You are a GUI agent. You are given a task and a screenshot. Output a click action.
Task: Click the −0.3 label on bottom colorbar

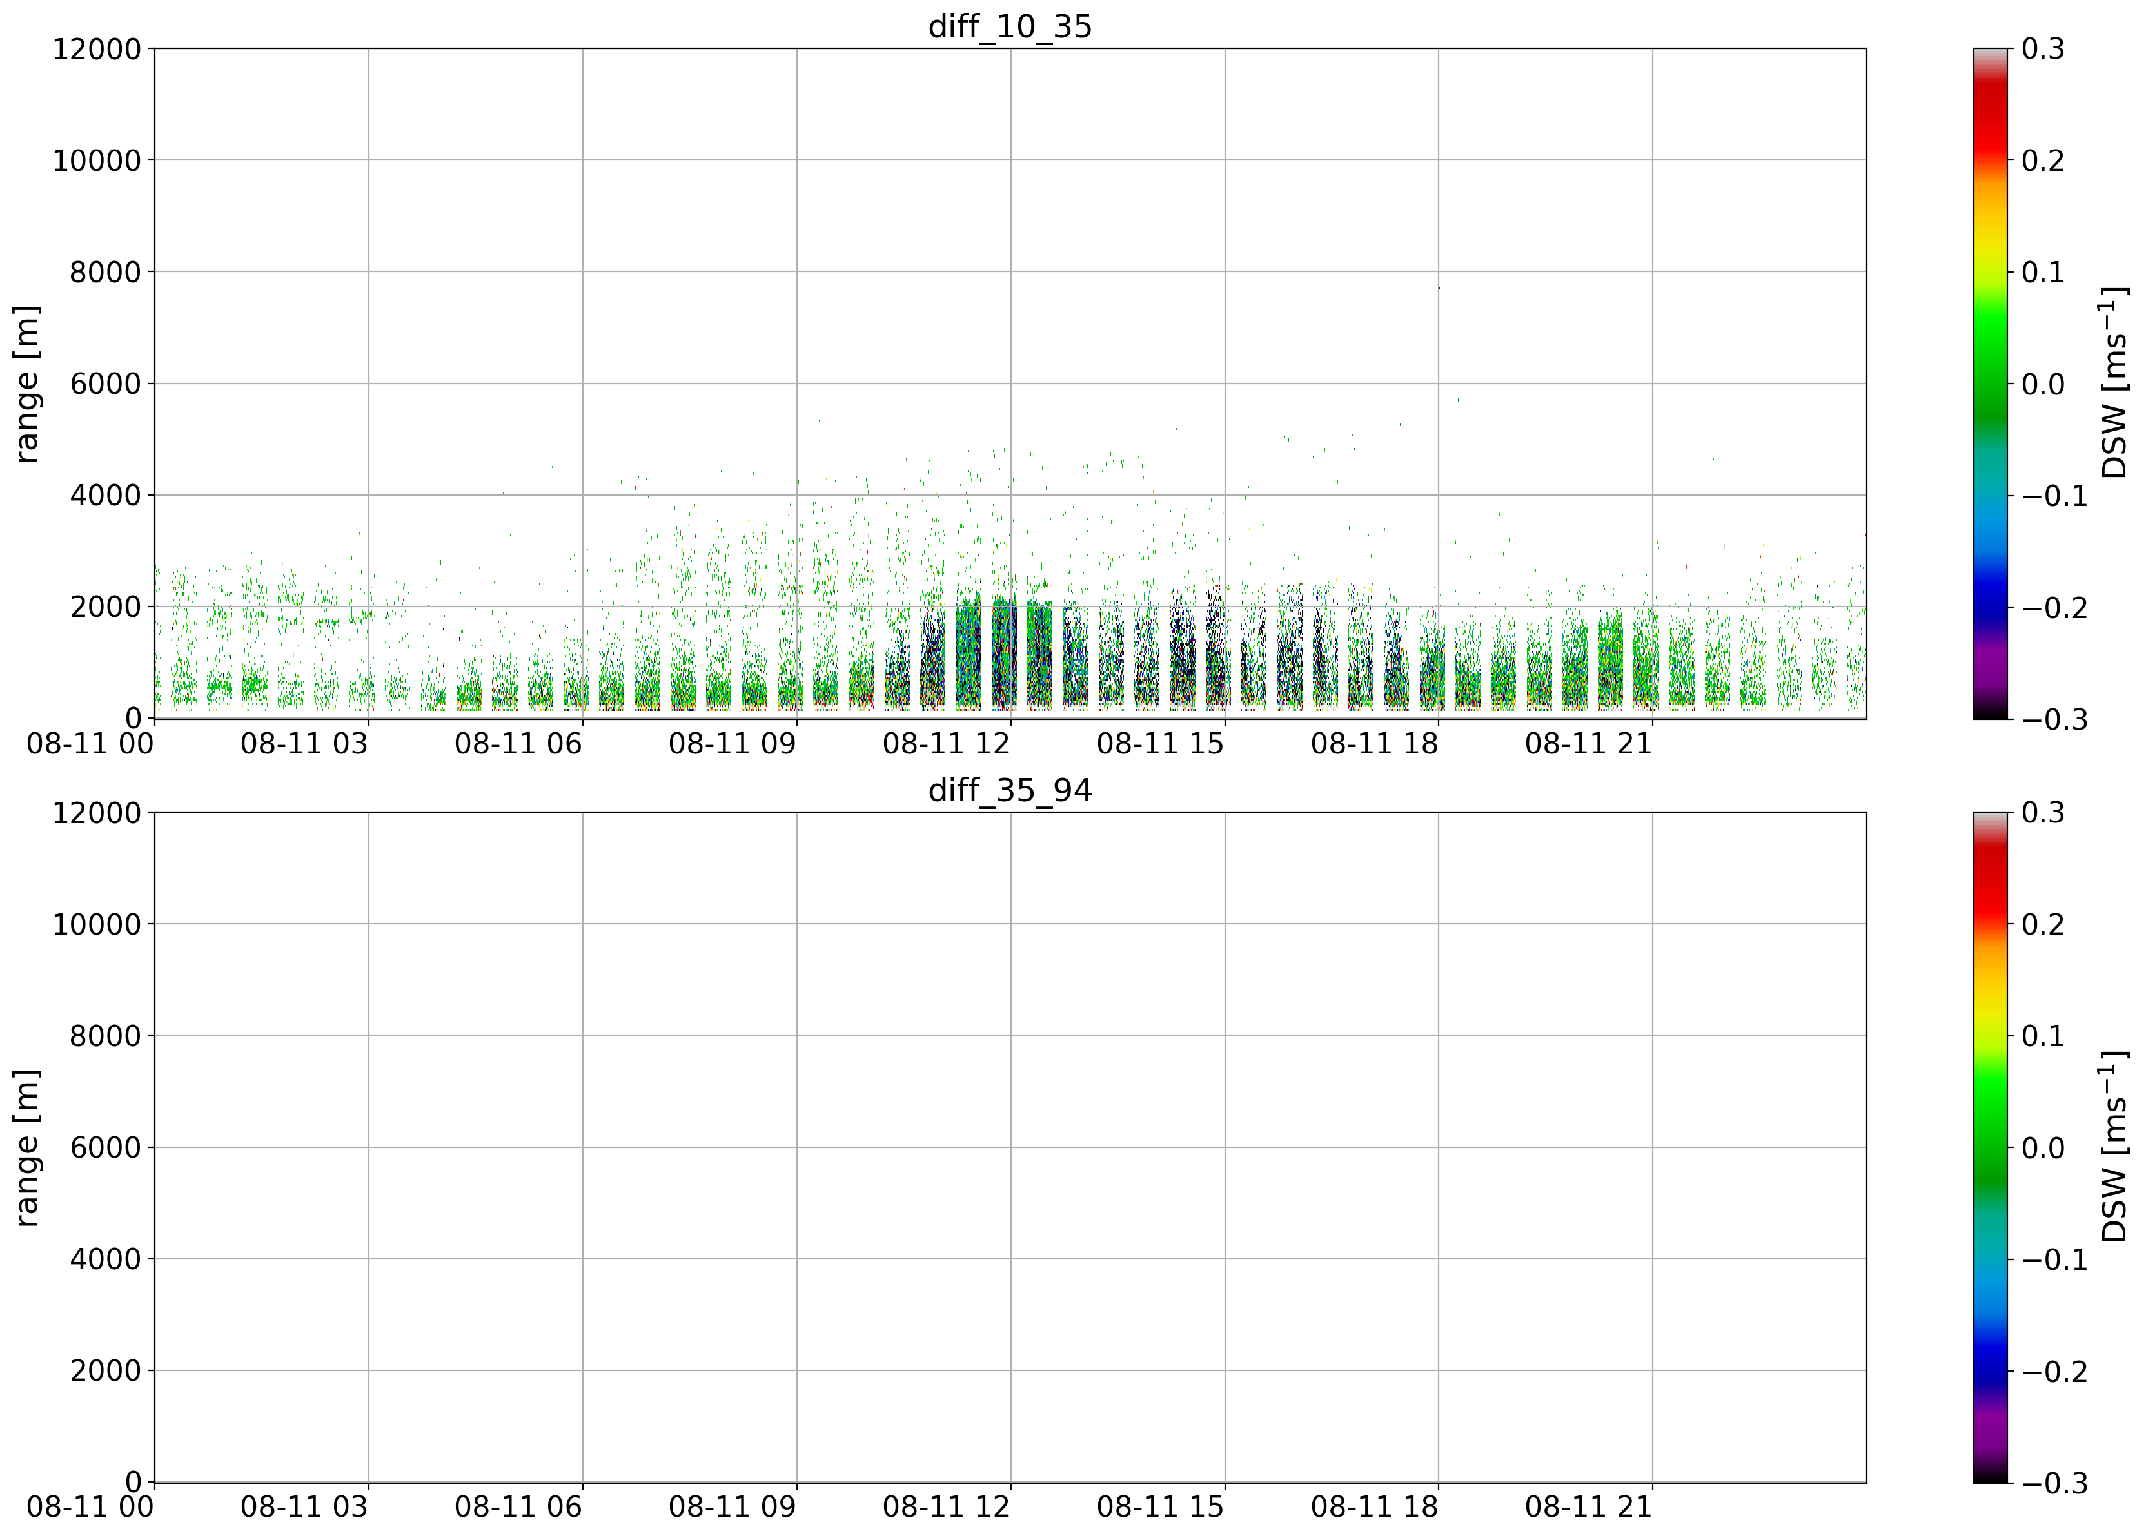2053,1483
